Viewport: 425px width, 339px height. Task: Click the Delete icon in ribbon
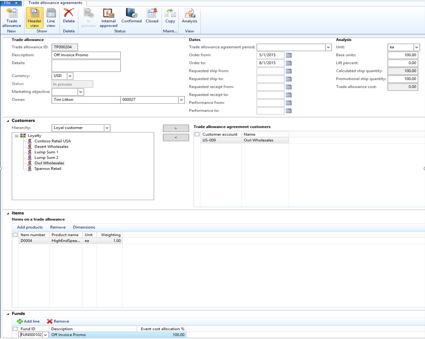[69, 16]
